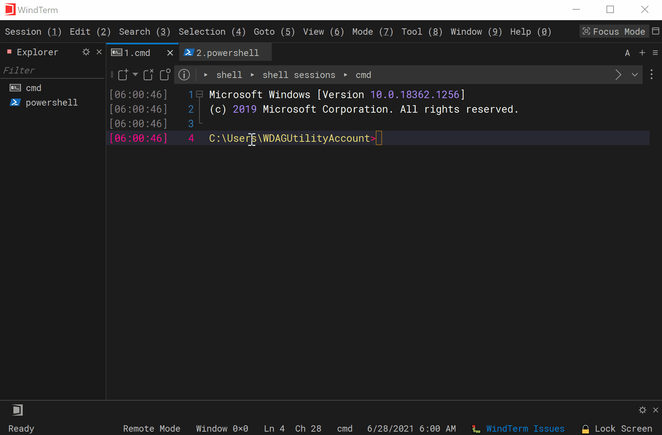The width and height of the screenshot is (662, 435).
Task: Click the duplicate session toolbar icon
Action: [x=165, y=75]
